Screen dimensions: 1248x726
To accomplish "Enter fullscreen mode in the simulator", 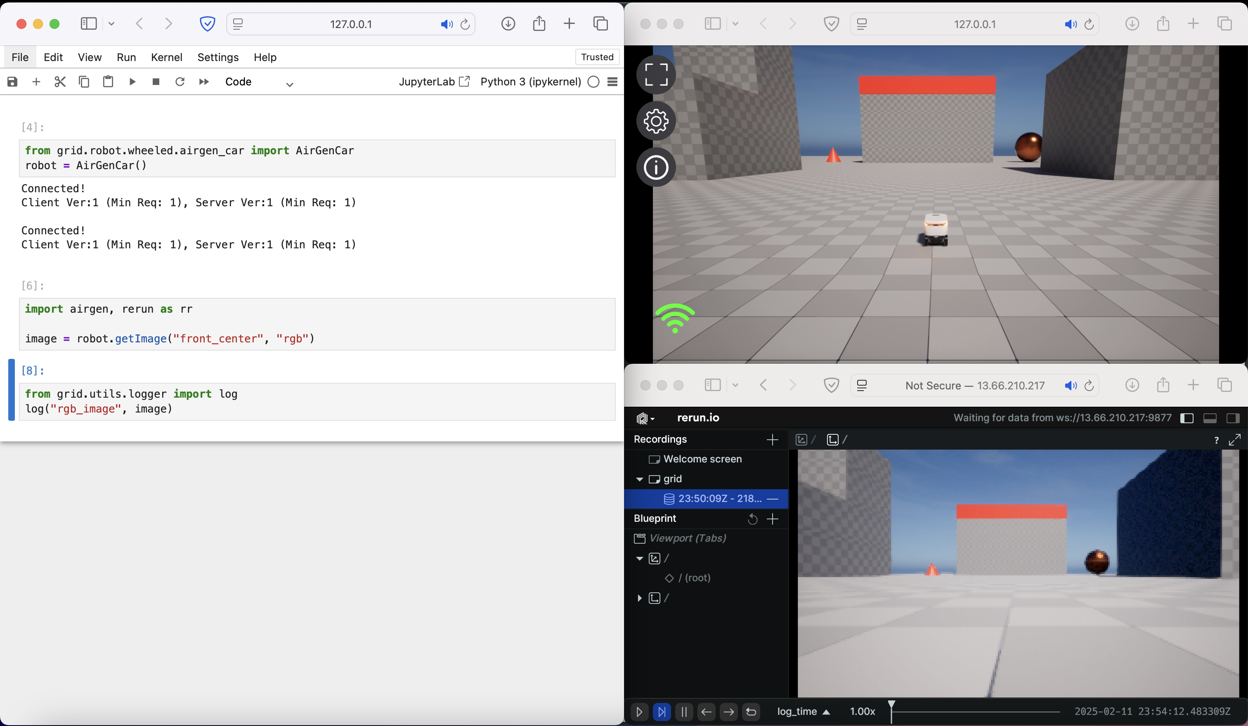I will (656, 75).
